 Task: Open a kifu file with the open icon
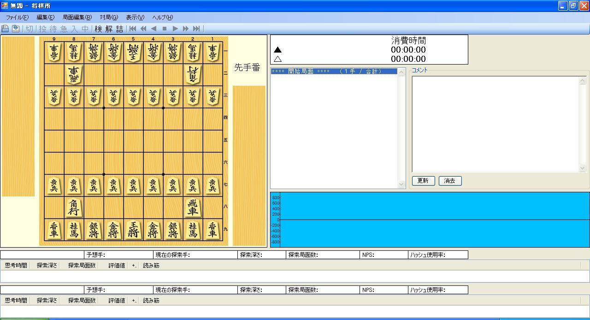(x=5, y=29)
